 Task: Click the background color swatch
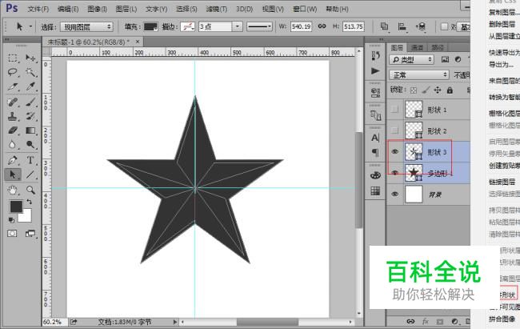click(26, 217)
